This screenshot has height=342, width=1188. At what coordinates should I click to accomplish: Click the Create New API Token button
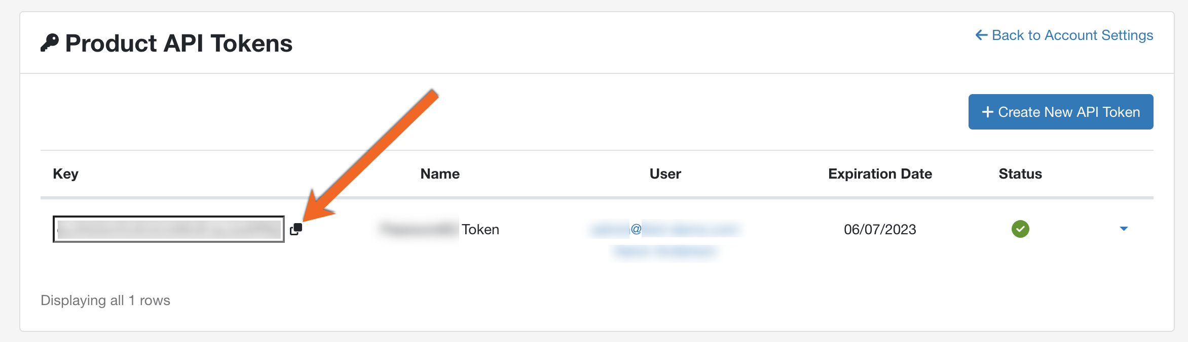click(1060, 112)
